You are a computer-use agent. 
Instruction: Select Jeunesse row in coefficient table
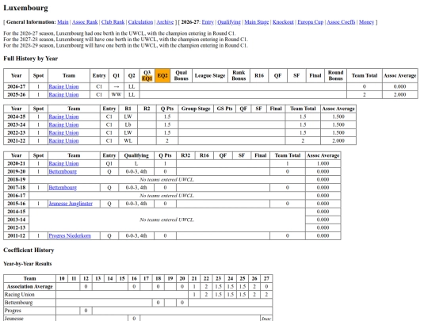click(138, 318)
